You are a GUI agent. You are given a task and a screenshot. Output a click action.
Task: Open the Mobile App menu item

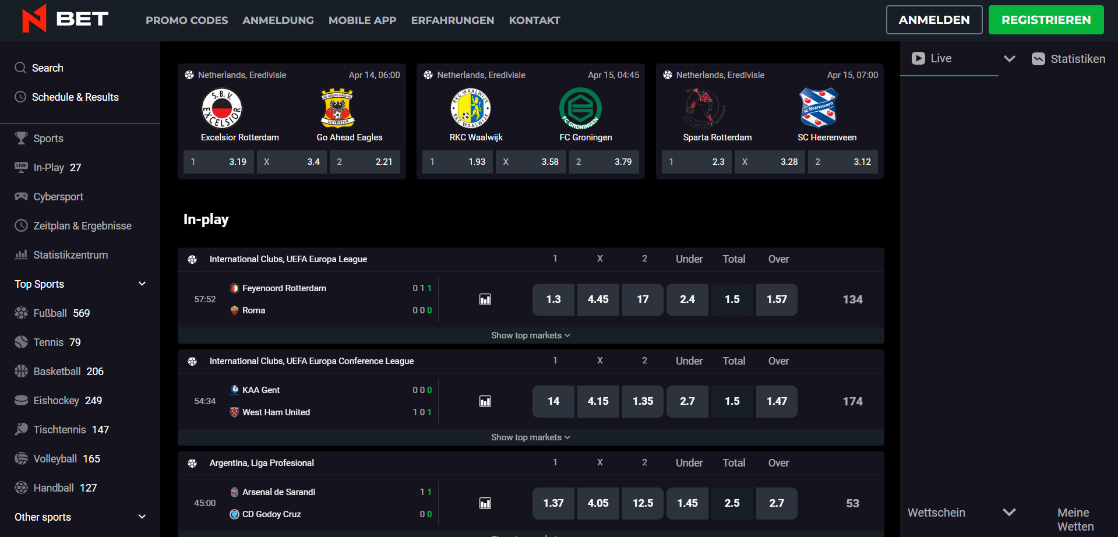(x=362, y=20)
